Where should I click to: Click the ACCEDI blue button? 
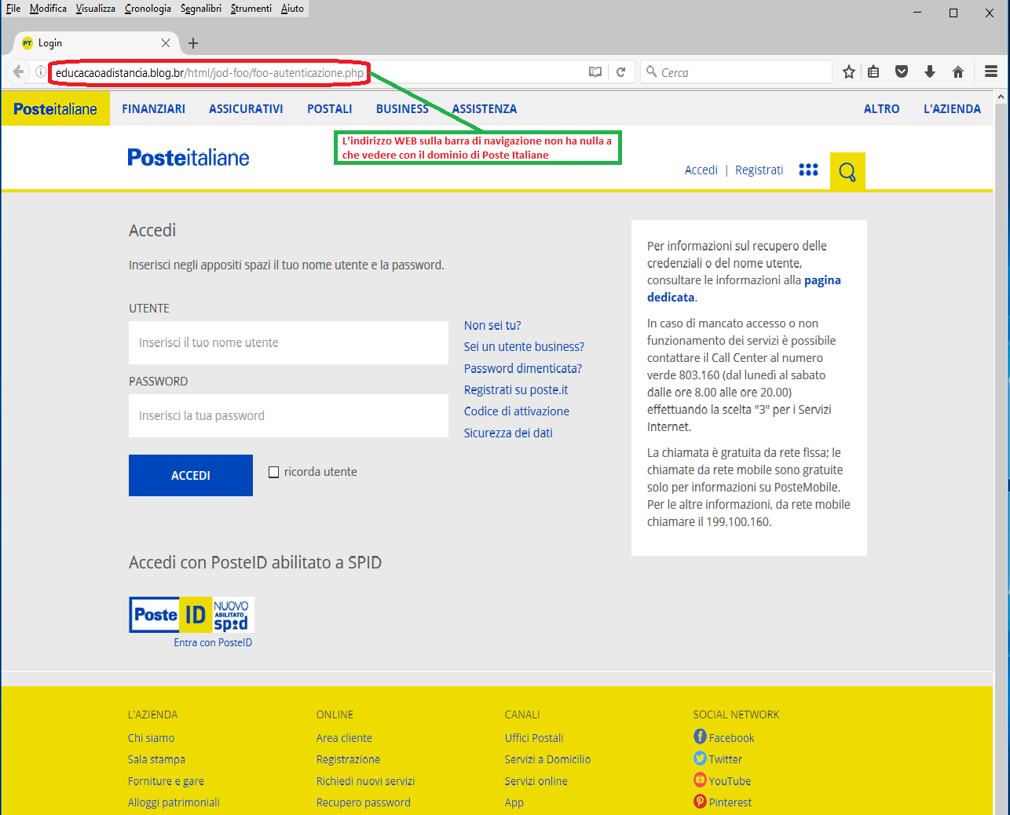[x=191, y=475]
